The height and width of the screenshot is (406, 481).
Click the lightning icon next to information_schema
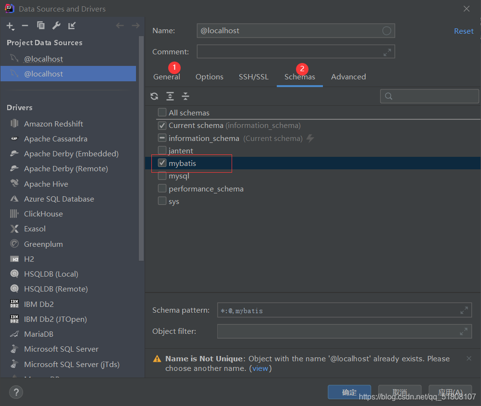[x=310, y=138]
